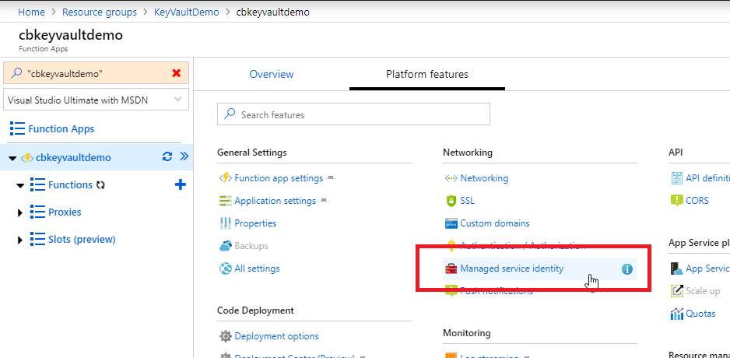This screenshot has height=358, width=730.
Task: Click the Functions list icon
Action: (x=37, y=184)
